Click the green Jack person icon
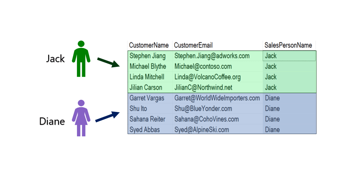Screen dimensions: 363x183 pos(81,59)
